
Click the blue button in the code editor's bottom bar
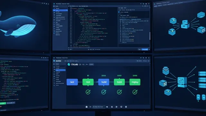point(145,49)
